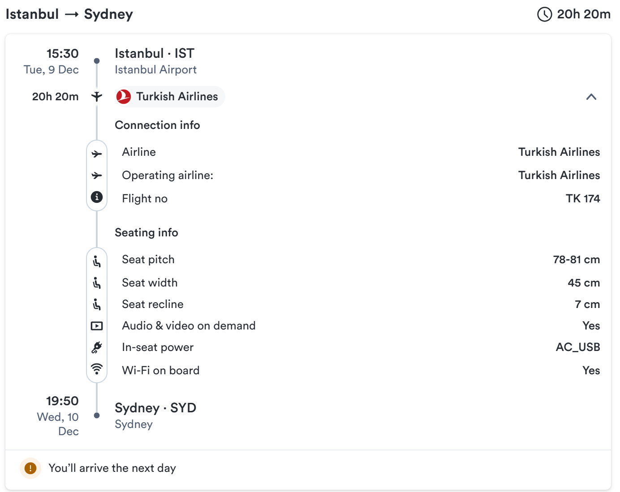
Task: Click the Sydney · SYD arrival heading
Action: pyautogui.click(x=155, y=408)
